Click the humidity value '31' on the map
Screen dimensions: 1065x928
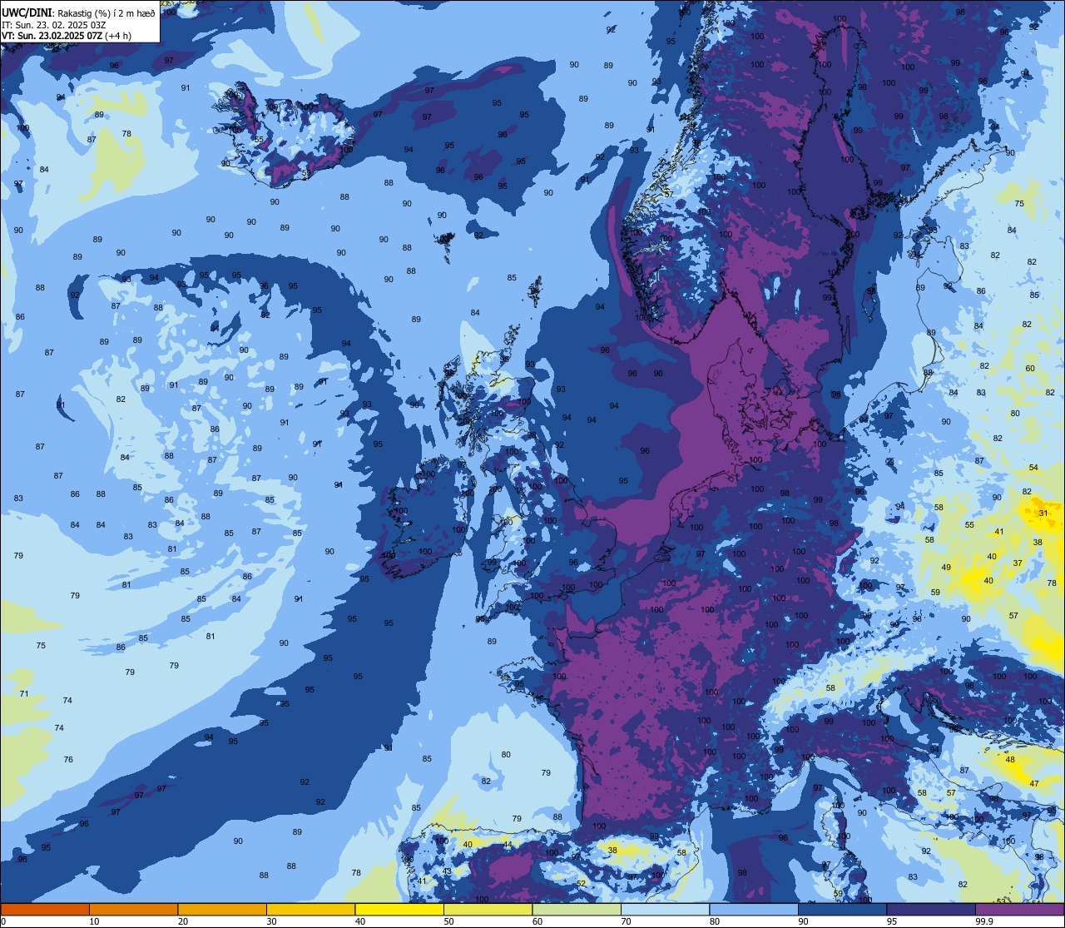[x=1043, y=514]
